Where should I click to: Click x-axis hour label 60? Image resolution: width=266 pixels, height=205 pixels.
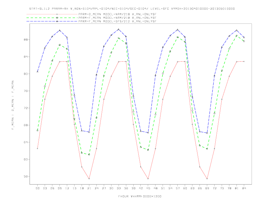click(x=185, y=188)
